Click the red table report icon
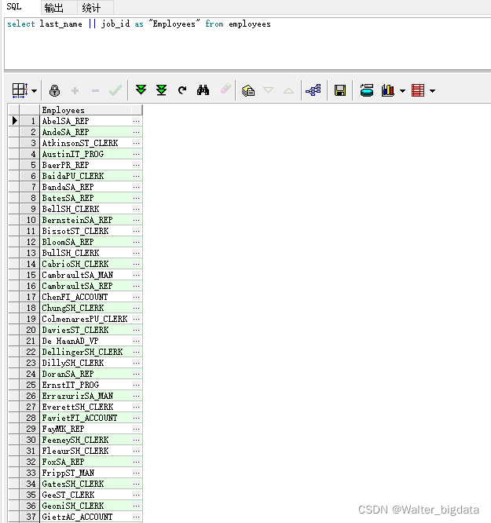This screenshot has height=523, width=491. click(418, 90)
